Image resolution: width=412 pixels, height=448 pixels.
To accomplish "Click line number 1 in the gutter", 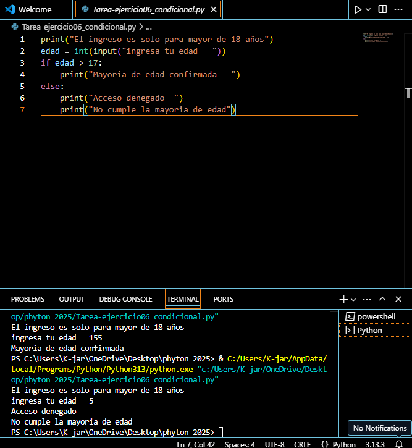I will 22,40.
